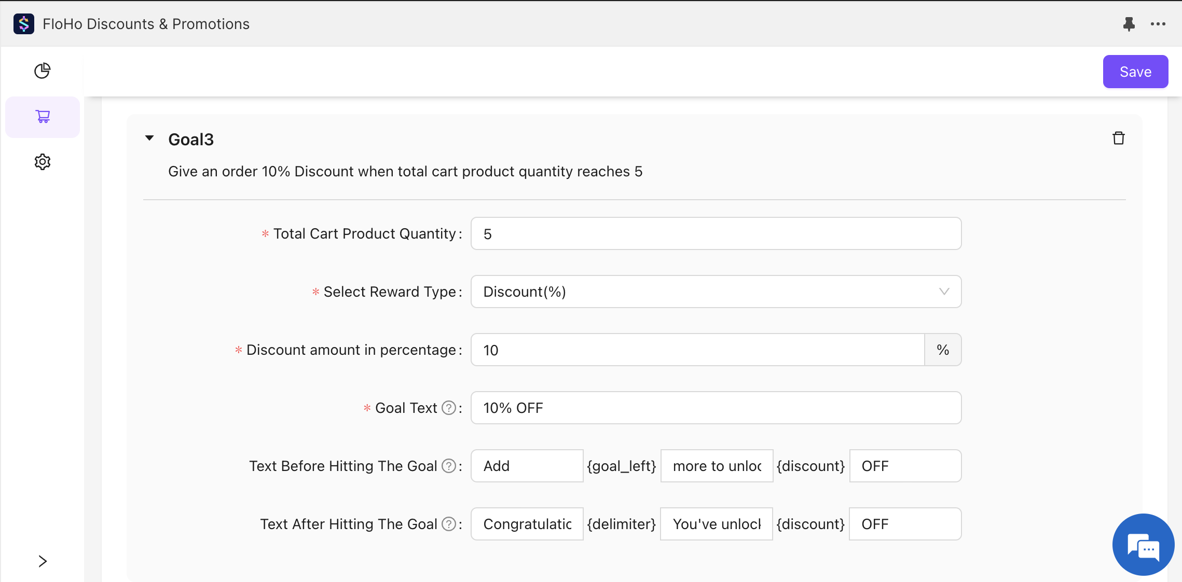This screenshot has width=1182, height=582.
Task: Expand the sidebar with the chevron arrow
Action: (x=43, y=561)
